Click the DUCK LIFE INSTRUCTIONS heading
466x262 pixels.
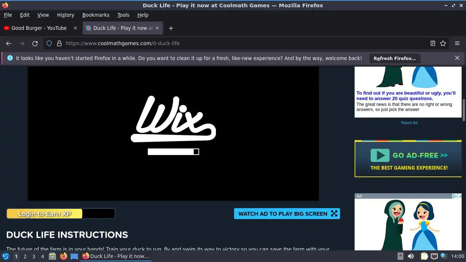[x=67, y=235]
